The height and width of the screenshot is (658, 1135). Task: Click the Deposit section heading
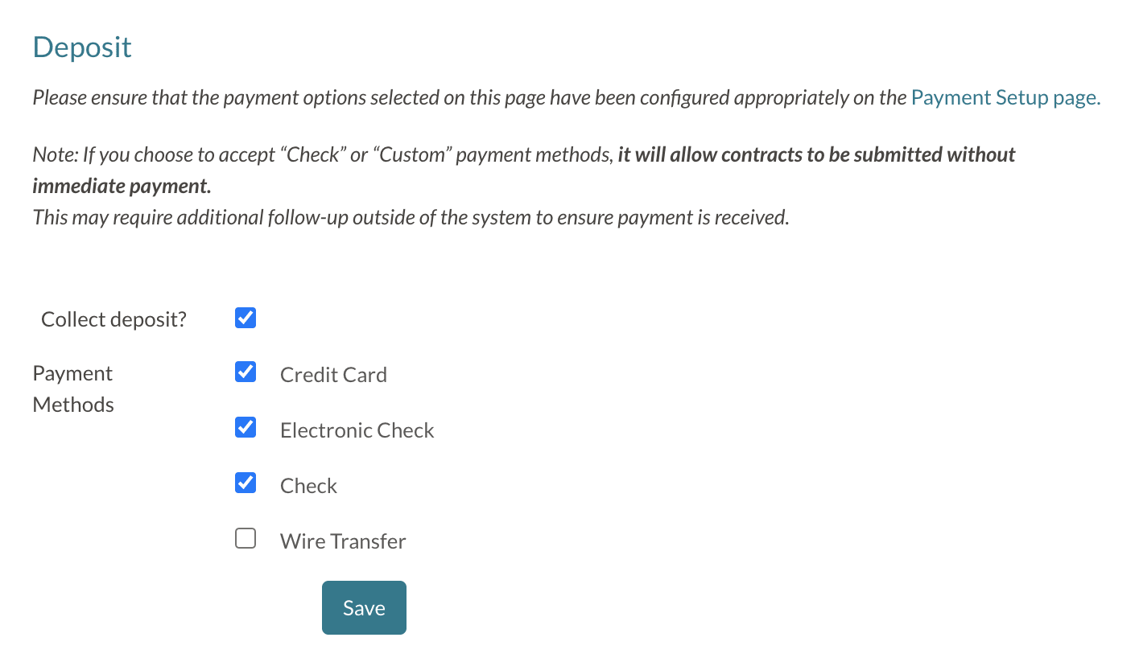82,47
